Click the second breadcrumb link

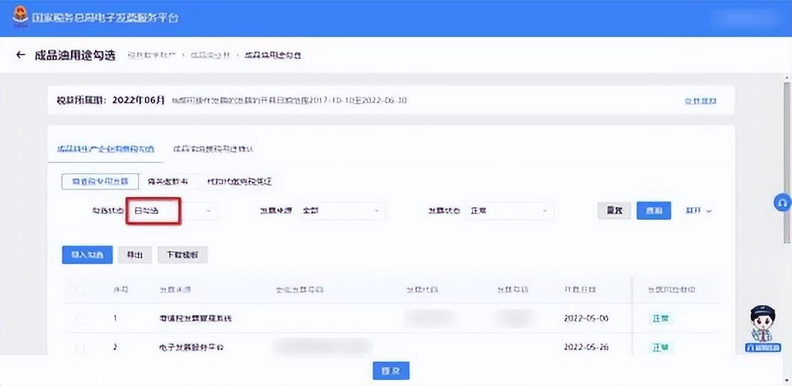pyautogui.click(x=210, y=55)
